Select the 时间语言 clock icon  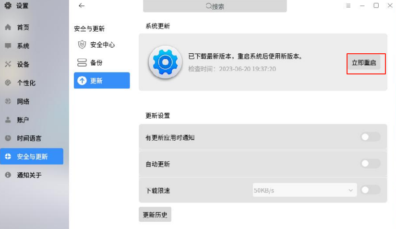tap(8, 138)
